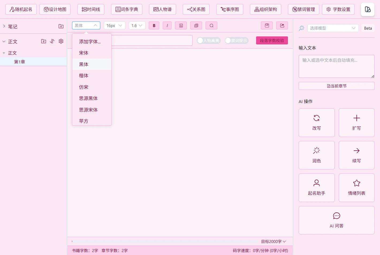
Task: Click the 续写 continue writing action
Action: click(x=356, y=155)
